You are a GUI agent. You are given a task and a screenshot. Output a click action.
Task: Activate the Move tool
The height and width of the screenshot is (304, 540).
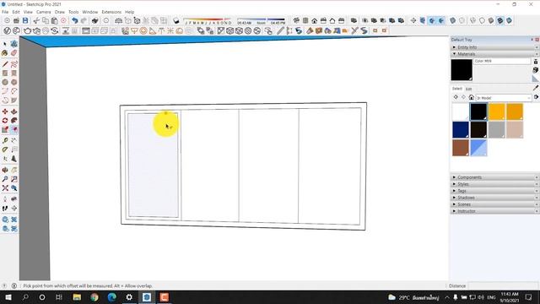click(5, 111)
